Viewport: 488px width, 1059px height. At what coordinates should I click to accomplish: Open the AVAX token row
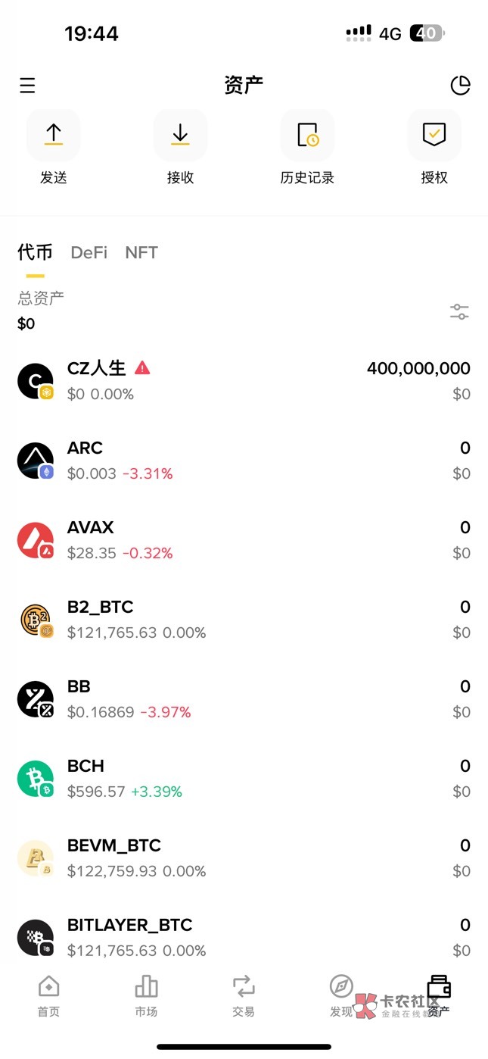[244, 540]
